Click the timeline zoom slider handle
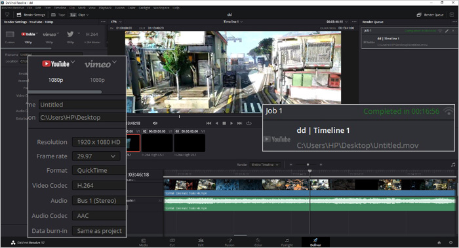Screen dimensions: 459x248 click(x=308, y=165)
